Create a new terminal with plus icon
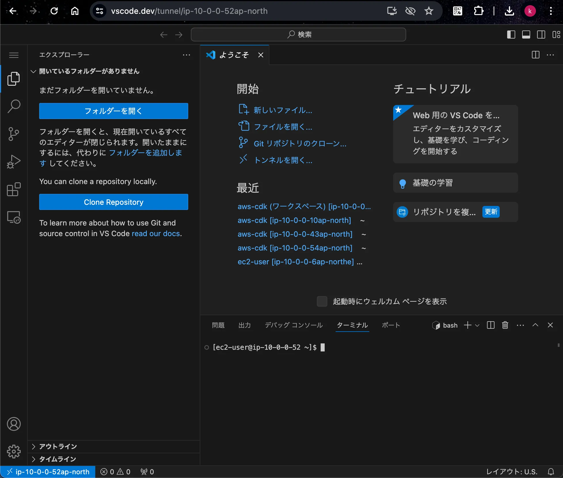The image size is (563, 478). 468,325
